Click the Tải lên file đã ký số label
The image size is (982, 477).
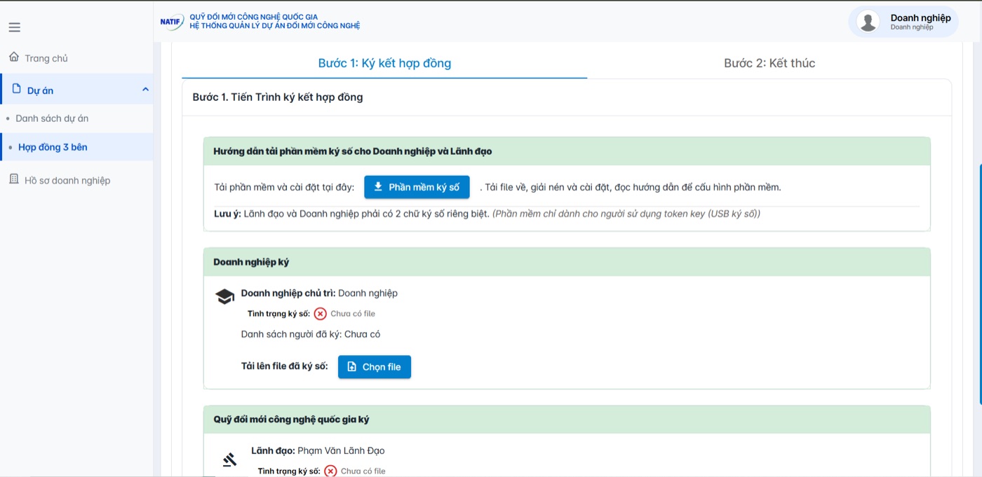pos(284,366)
